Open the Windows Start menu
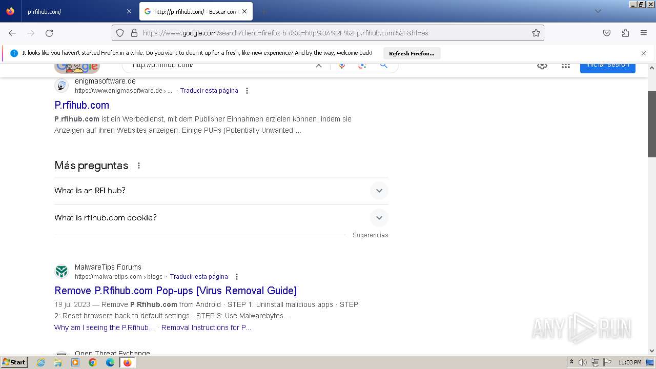 (x=14, y=362)
